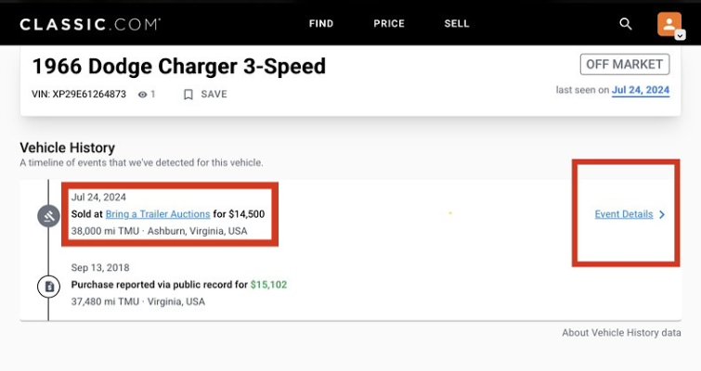701x371 pixels.
Task: Open About Vehicle History data
Action: click(x=621, y=332)
